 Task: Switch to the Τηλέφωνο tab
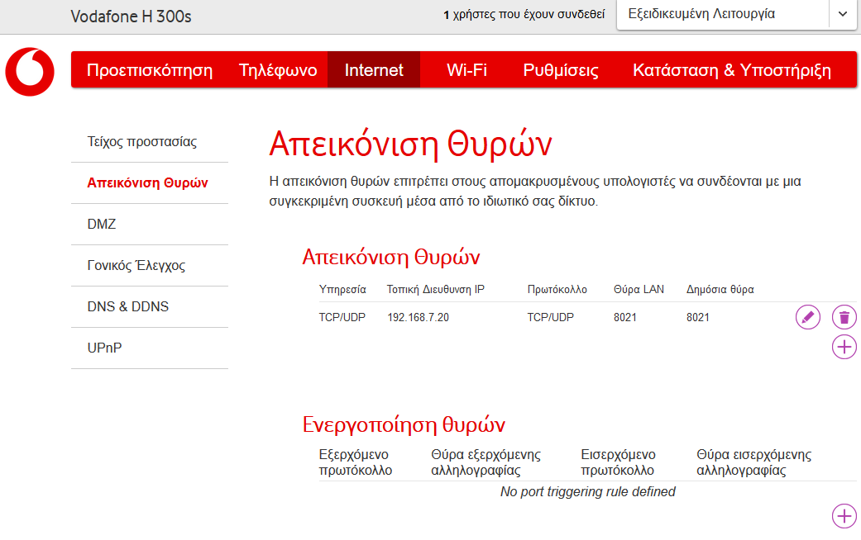coord(278,69)
